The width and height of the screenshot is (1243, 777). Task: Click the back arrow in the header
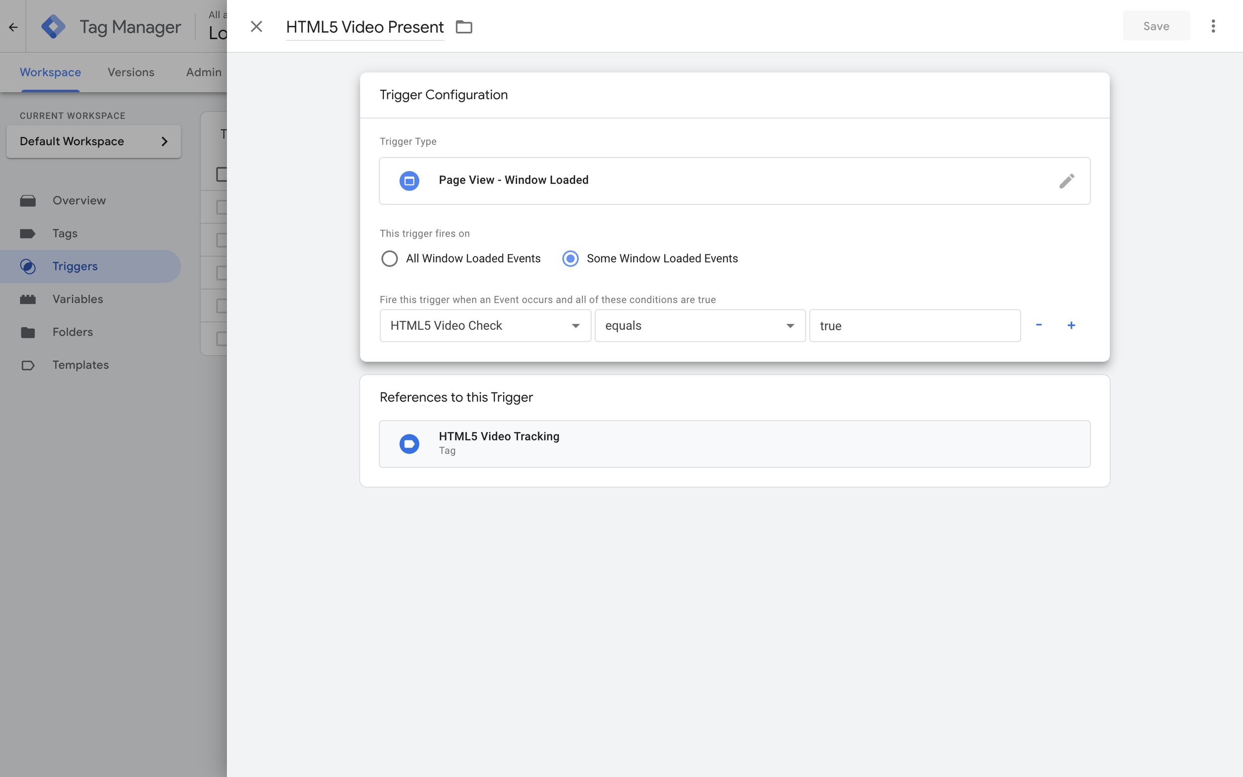point(12,26)
